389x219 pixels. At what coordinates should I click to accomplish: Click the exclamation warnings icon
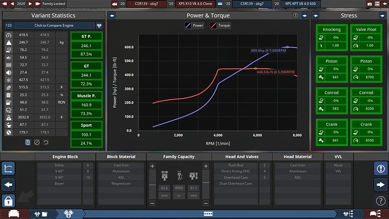point(381,169)
